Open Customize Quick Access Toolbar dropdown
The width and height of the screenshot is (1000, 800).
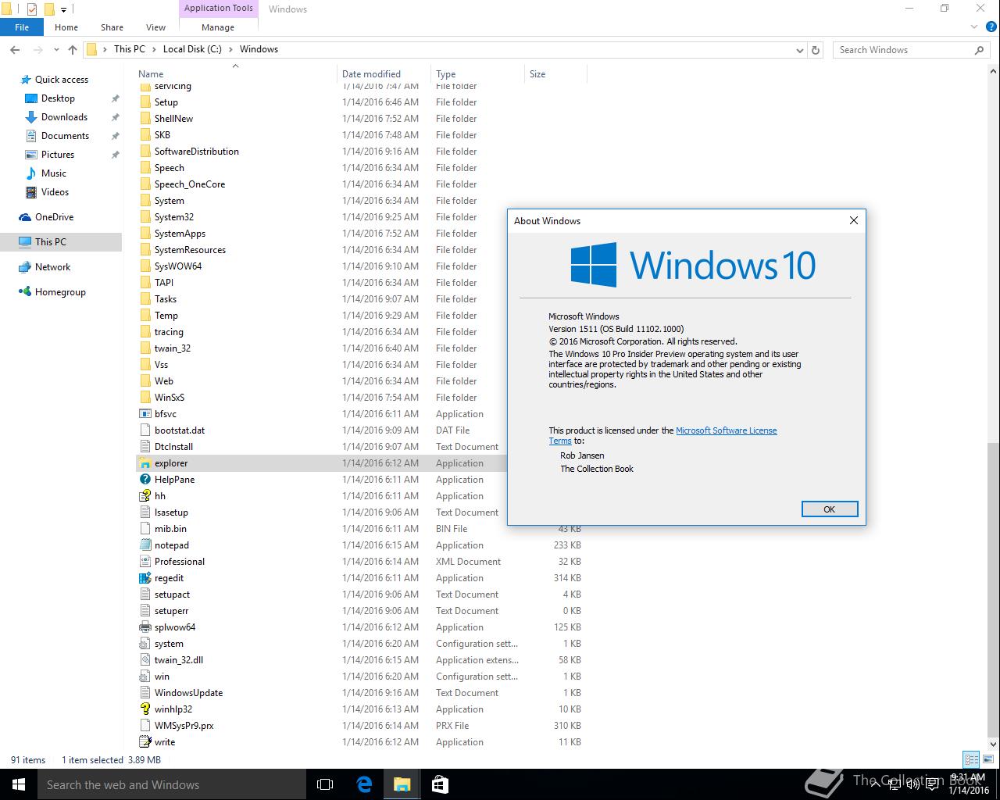(x=64, y=10)
